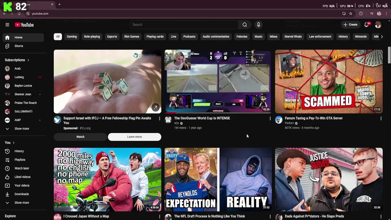The height and width of the screenshot is (220, 391).
Task: Open the Skeeter Jean subscription channel
Action: click(x=23, y=94)
